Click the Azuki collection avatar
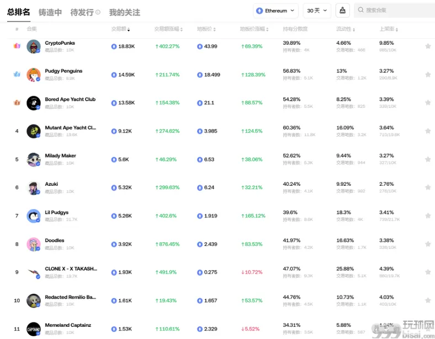This screenshot has width=435, height=339. tap(34, 188)
